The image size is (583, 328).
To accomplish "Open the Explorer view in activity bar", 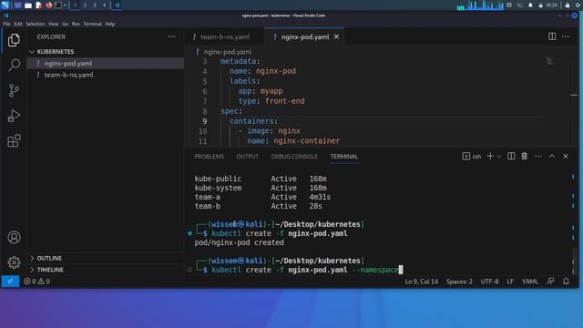I will coord(14,40).
